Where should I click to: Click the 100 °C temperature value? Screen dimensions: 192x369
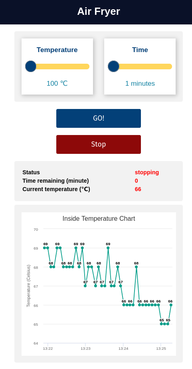coord(57,83)
